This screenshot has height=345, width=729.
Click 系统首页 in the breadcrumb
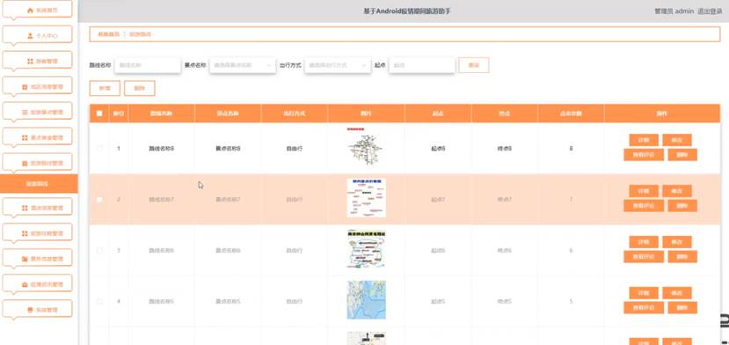click(108, 34)
